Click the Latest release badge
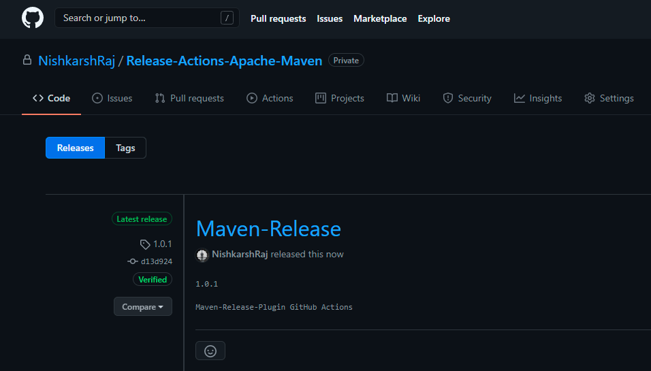The height and width of the screenshot is (371, 651). click(x=142, y=219)
